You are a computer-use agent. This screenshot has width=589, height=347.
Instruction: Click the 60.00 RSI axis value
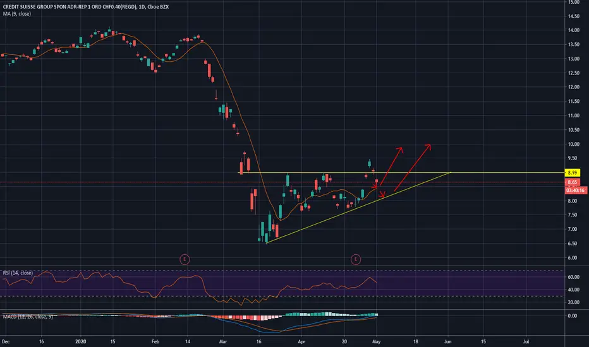click(574, 277)
